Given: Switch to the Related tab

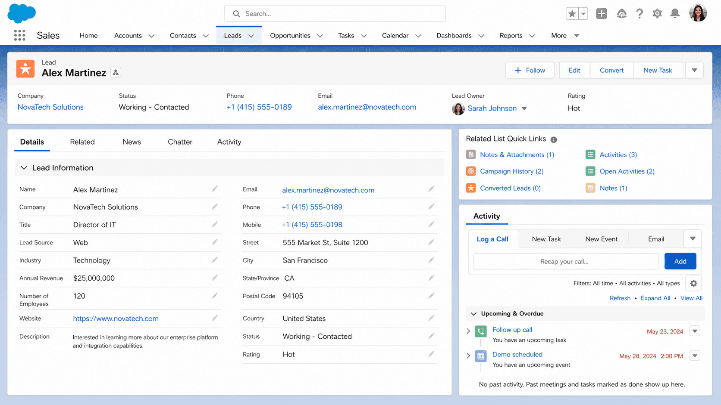Looking at the screenshot, I should (82, 142).
